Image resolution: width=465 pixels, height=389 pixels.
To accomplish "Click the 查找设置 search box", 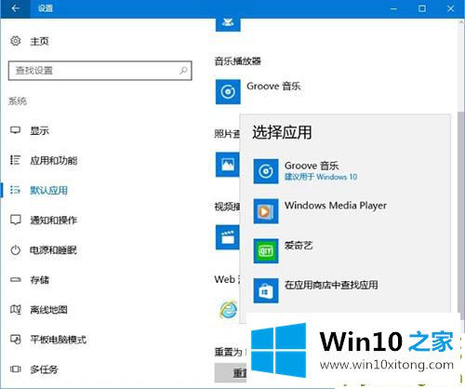I will (x=100, y=71).
